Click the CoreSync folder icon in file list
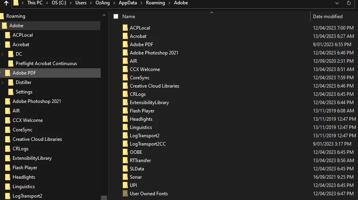The image size is (358, 200). coord(125,78)
